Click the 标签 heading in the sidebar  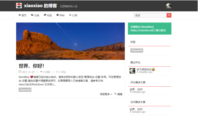coord(133,42)
